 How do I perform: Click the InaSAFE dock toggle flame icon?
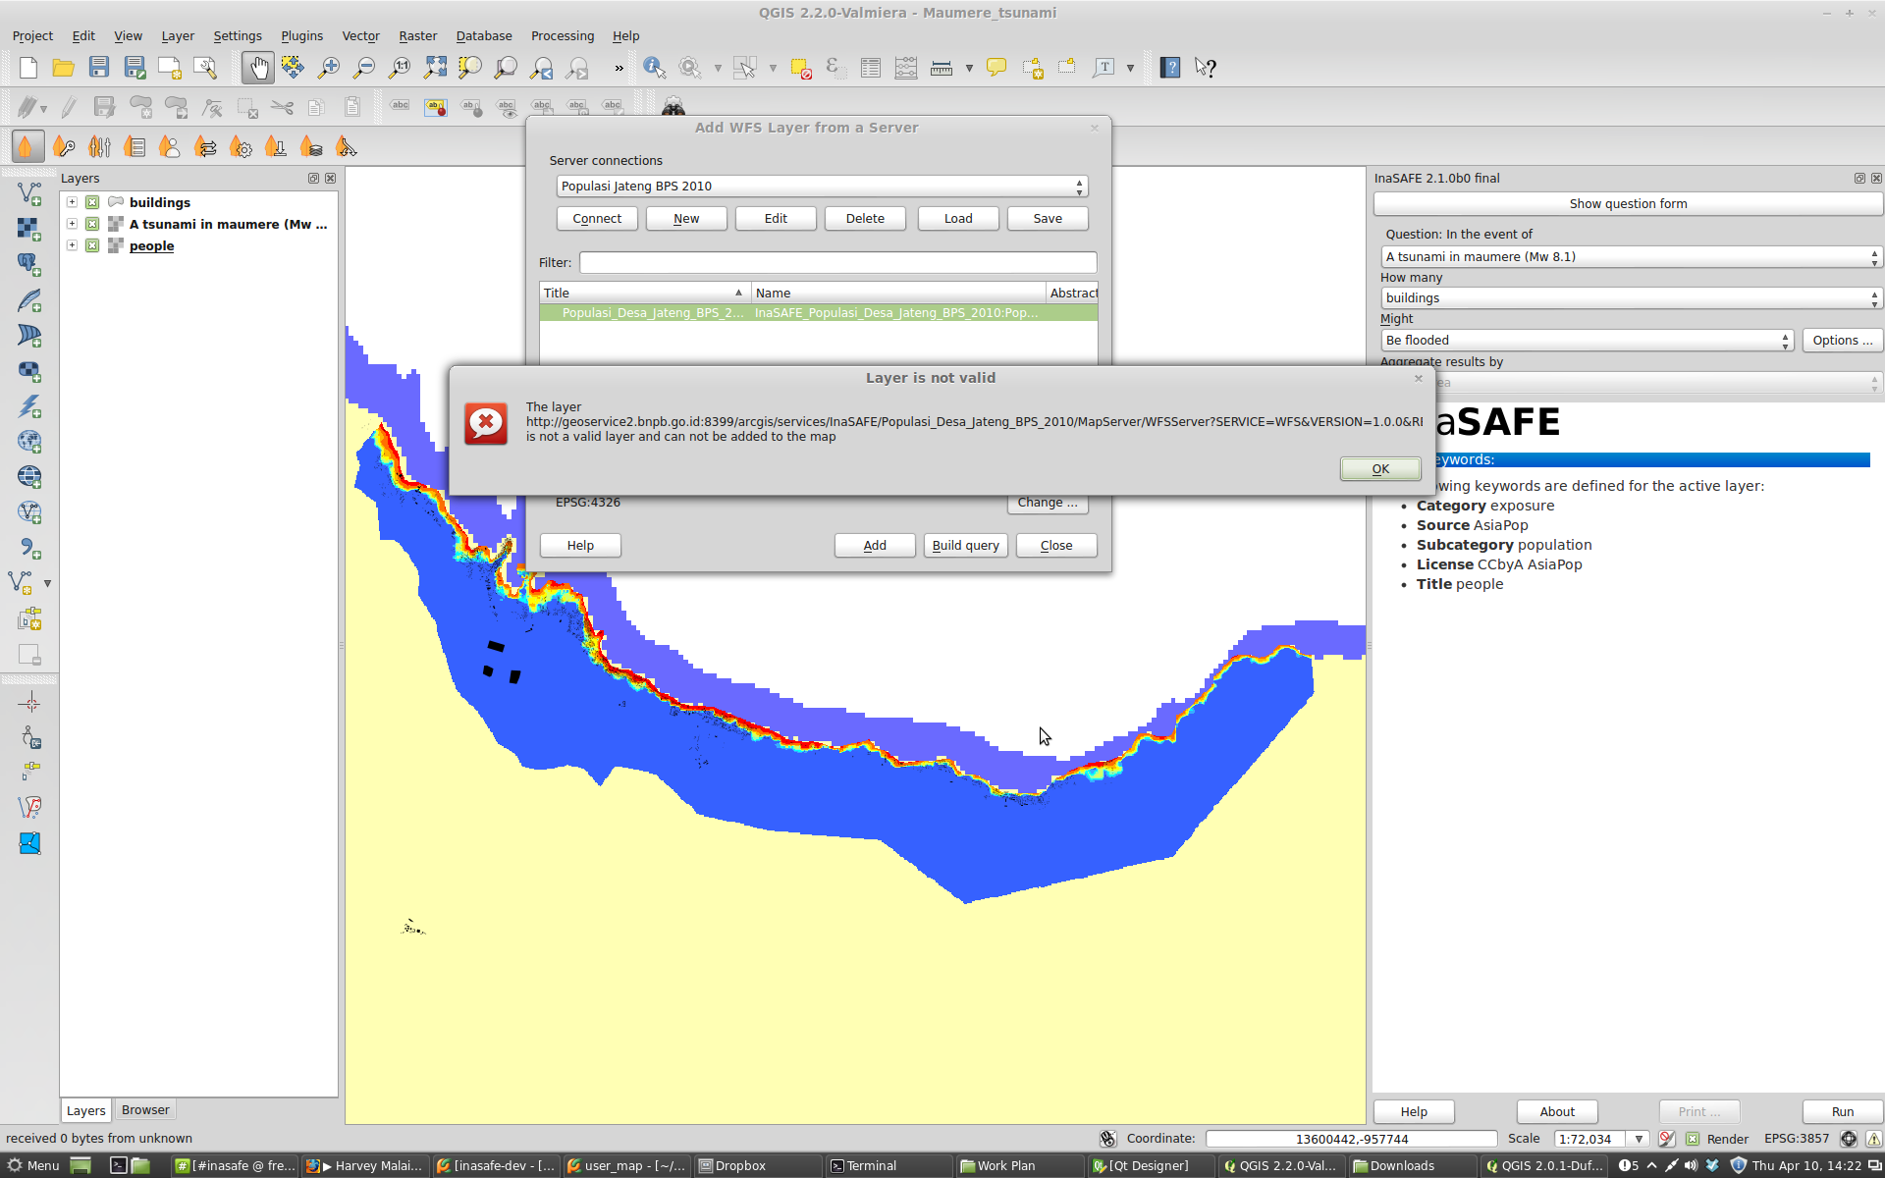tap(27, 147)
